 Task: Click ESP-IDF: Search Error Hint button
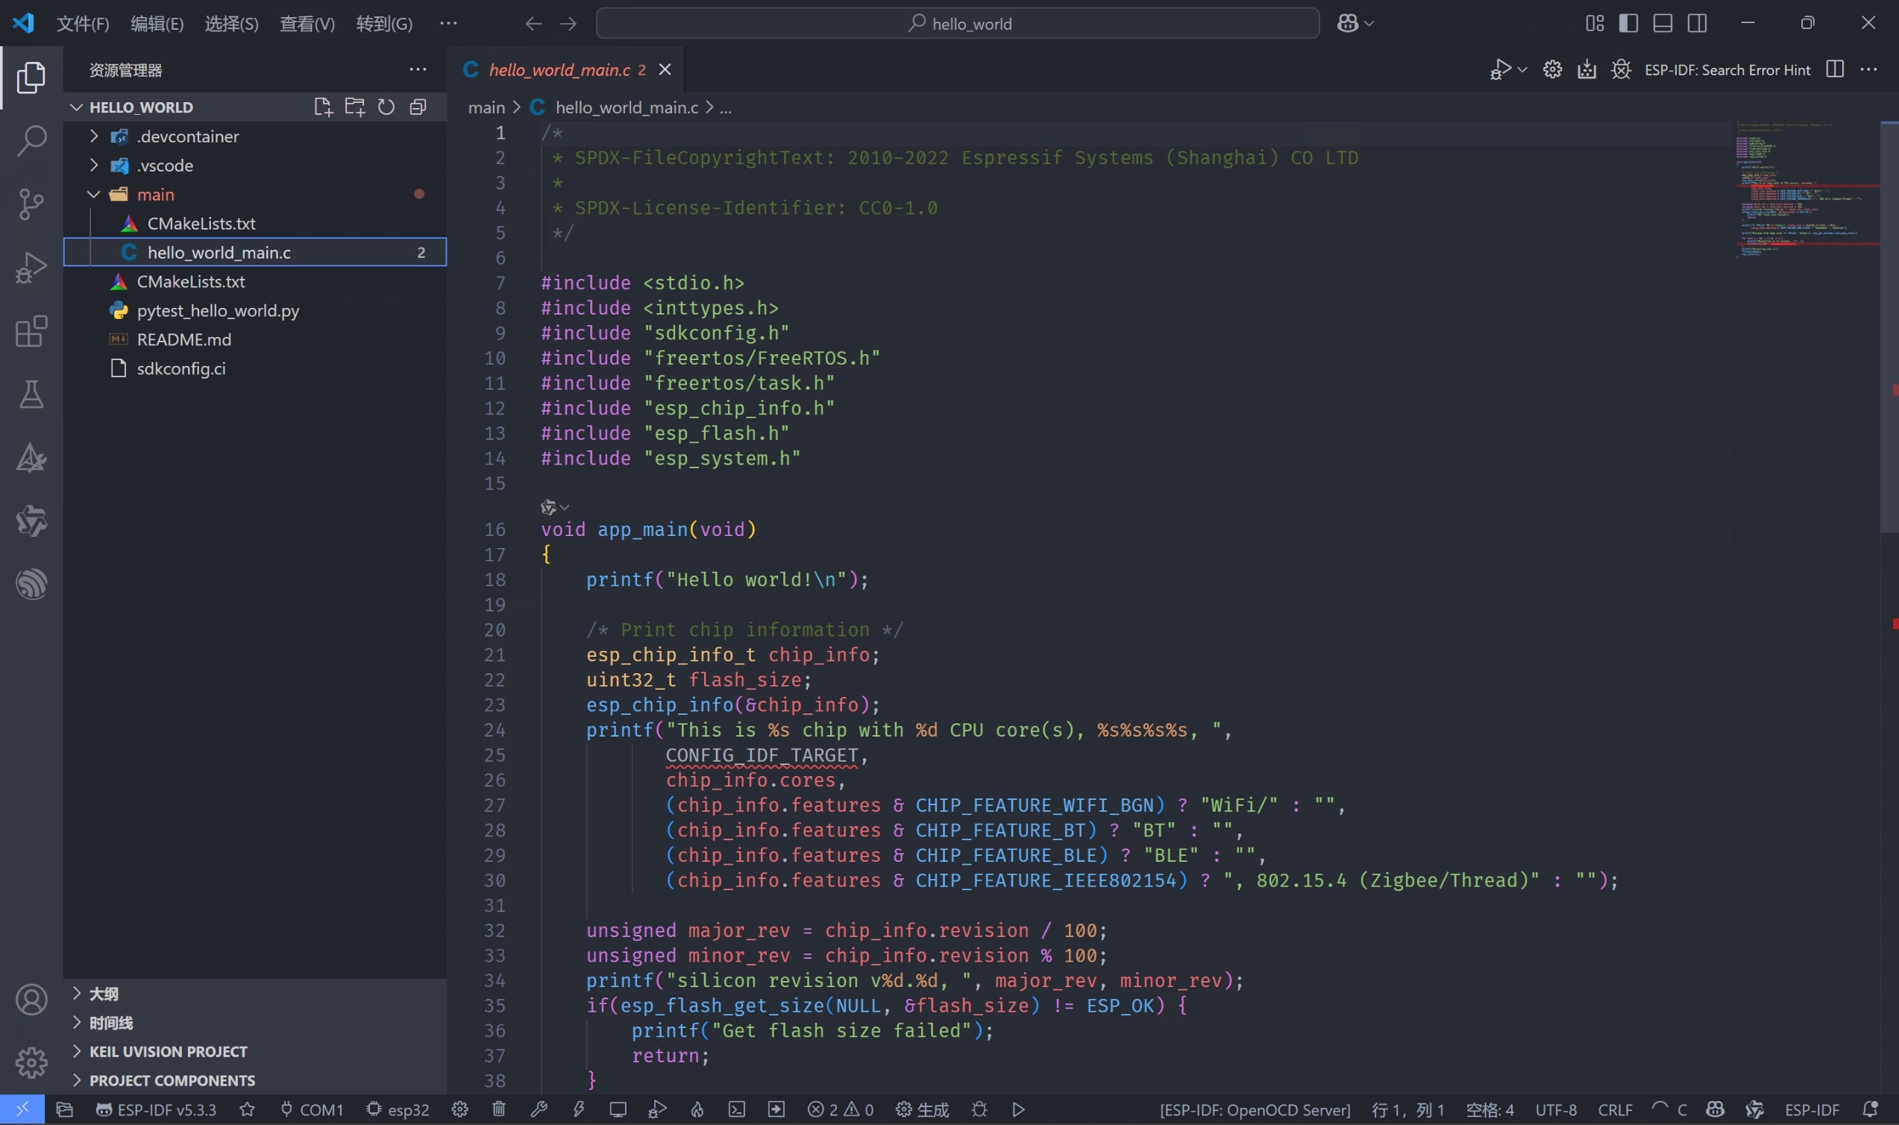pos(1727,70)
